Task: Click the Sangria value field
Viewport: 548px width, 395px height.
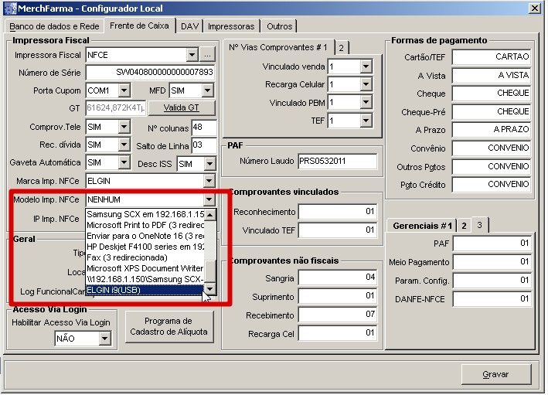Action: 338,278
